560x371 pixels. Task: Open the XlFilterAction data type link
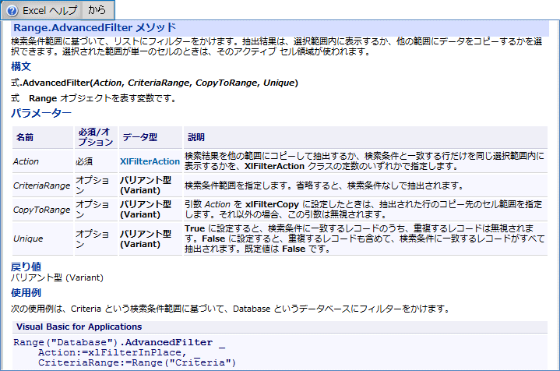(150, 161)
